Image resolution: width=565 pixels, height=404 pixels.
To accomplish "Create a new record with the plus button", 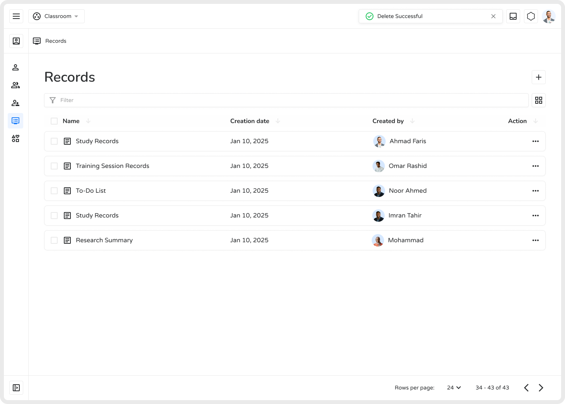I will pyautogui.click(x=538, y=77).
